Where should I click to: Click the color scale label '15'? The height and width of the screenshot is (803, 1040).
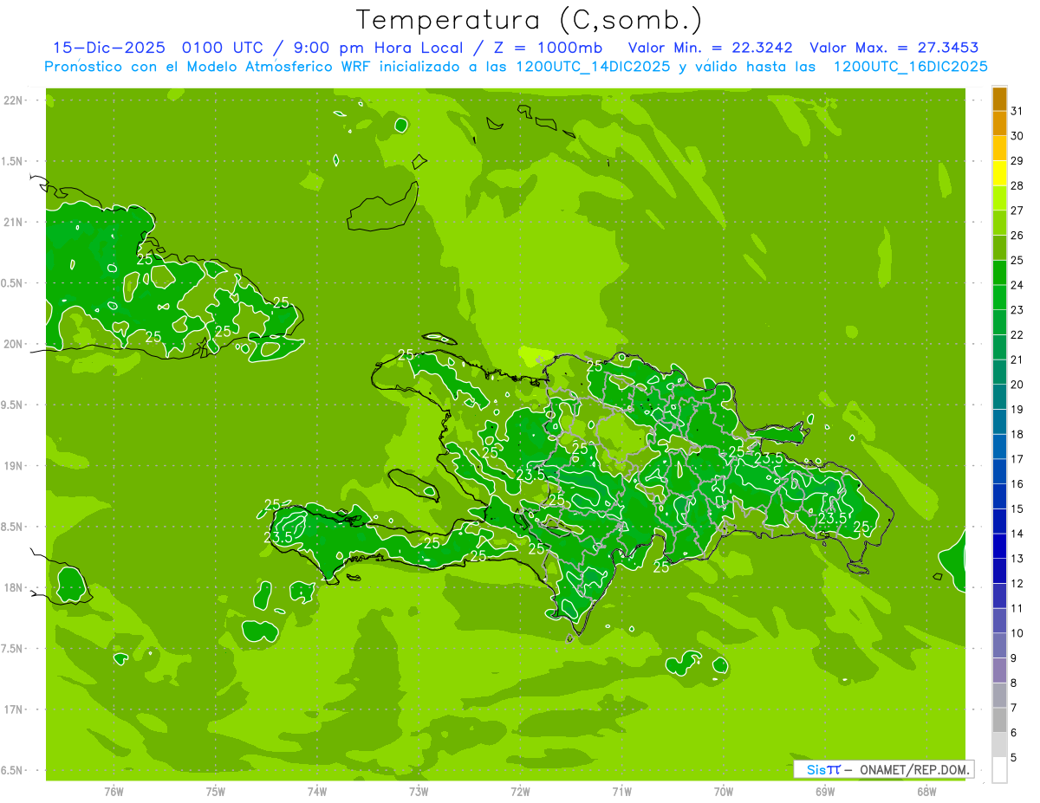pos(1017,509)
